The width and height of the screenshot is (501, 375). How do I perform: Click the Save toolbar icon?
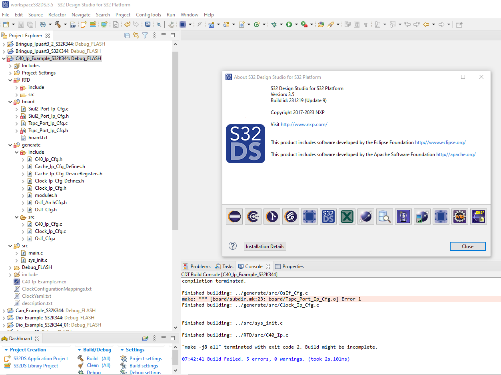20,24
